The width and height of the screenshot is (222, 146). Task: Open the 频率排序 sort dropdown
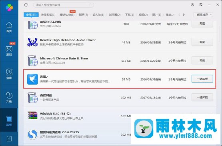click(x=203, y=15)
